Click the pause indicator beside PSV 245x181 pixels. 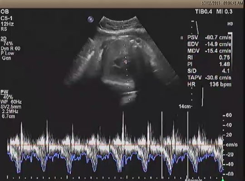(181, 38)
